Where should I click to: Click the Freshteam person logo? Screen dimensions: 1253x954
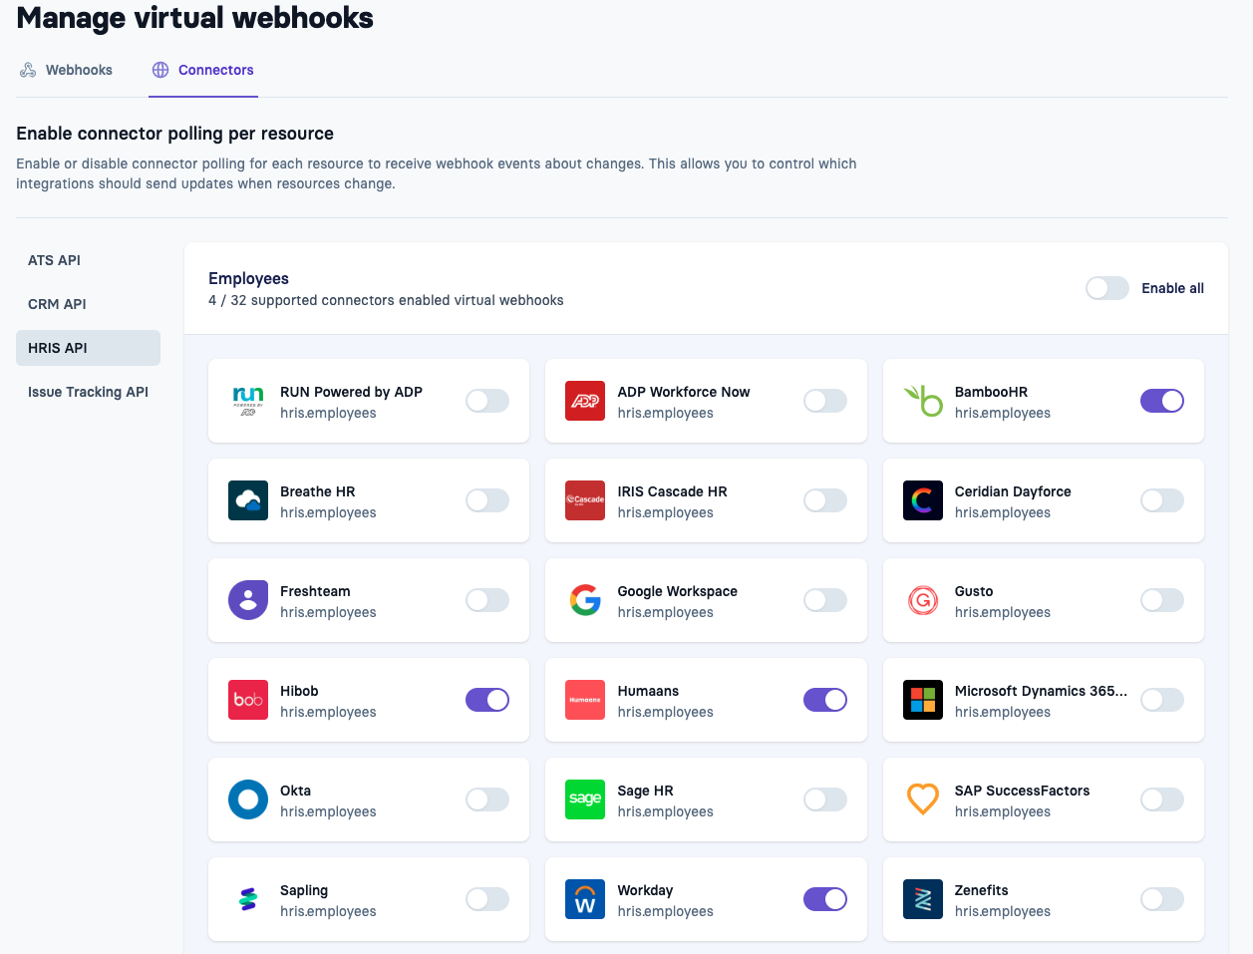[x=248, y=600]
